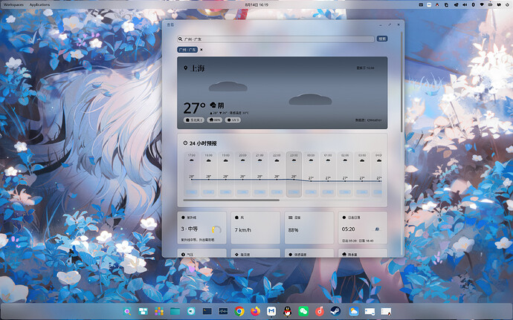Viewport: 513px width, 320px height.
Task: Open the Workspaces menu in top panel
Action: pyautogui.click(x=13, y=4)
